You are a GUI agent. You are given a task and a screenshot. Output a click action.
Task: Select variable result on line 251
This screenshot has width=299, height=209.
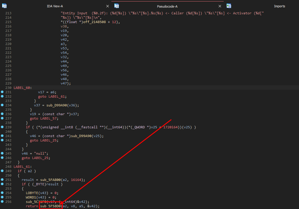click(x=28, y=180)
